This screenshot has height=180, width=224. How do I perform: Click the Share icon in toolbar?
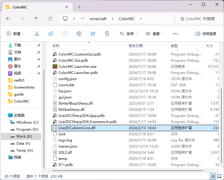[93, 34]
